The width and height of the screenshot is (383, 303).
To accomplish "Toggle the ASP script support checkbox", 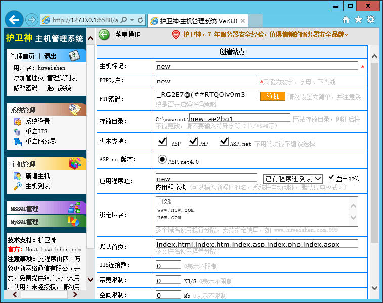I will [x=162, y=141].
